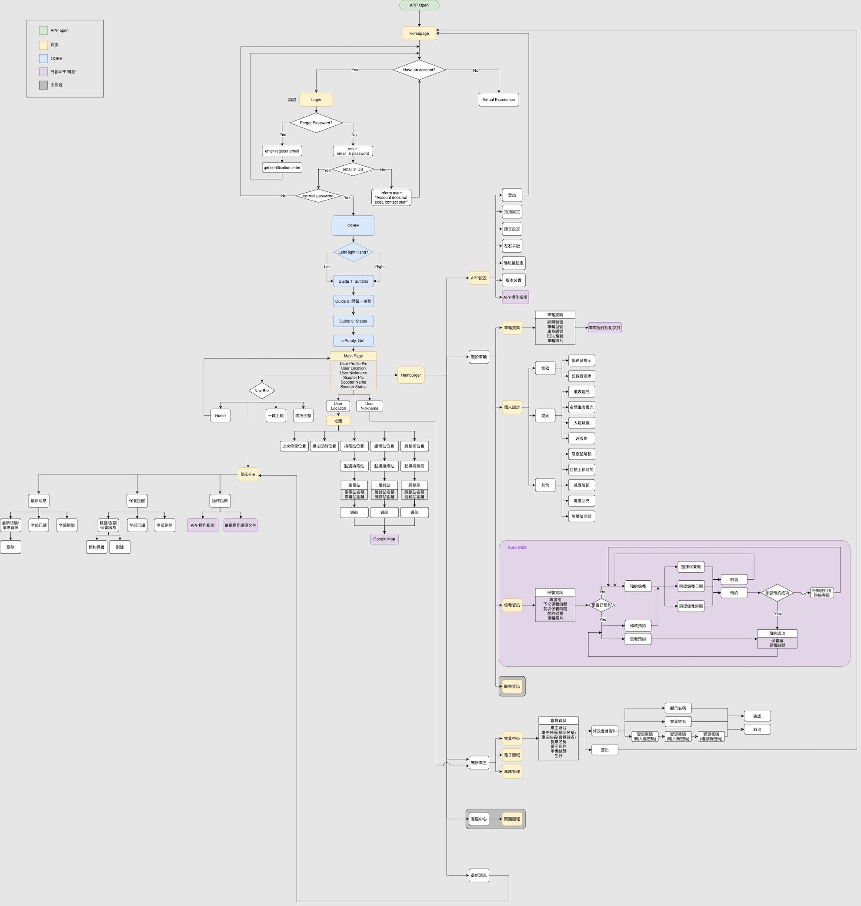Select the 'get certification letter' box
Viewport: 861px width, 906px height.
click(282, 168)
